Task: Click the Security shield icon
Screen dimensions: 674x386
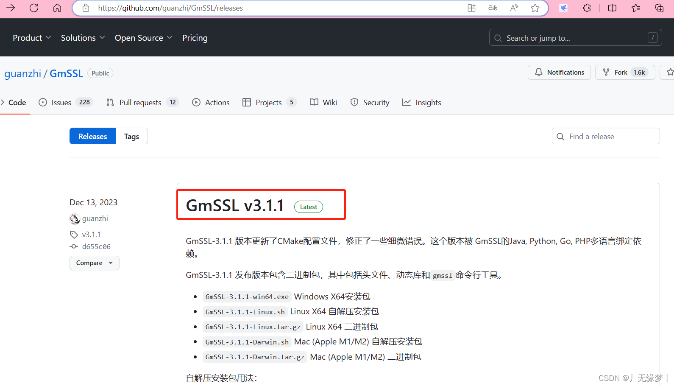Action: (x=354, y=102)
